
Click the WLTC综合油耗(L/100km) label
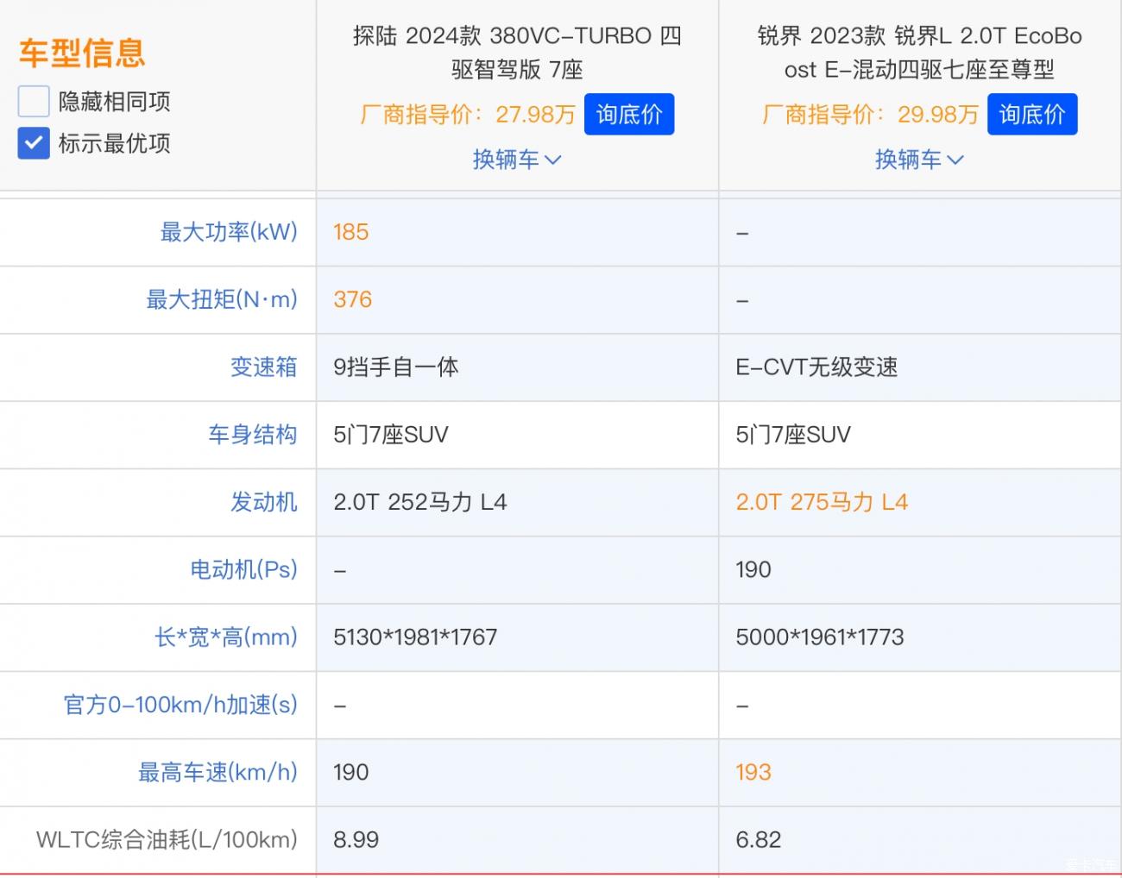coord(167,839)
